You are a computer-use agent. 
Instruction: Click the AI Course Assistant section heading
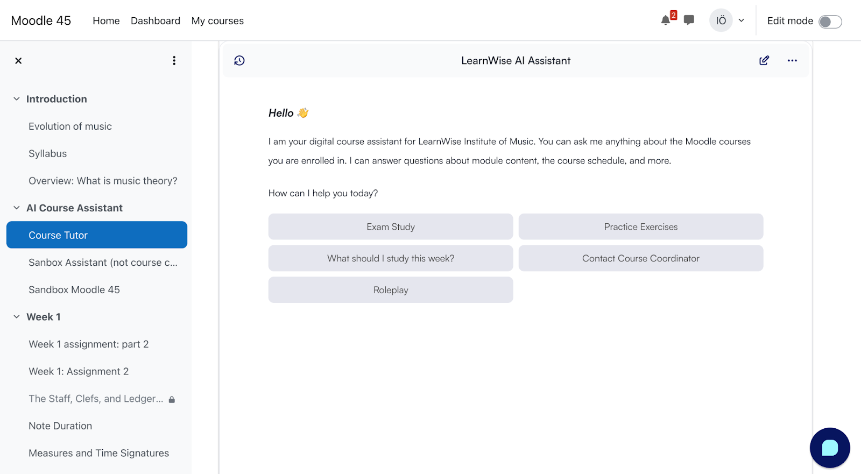click(x=74, y=208)
